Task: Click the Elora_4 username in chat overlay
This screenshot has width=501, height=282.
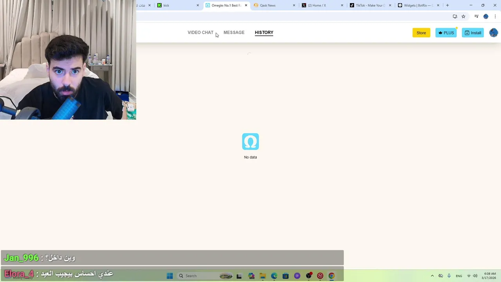Action: [x=19, y=274]
